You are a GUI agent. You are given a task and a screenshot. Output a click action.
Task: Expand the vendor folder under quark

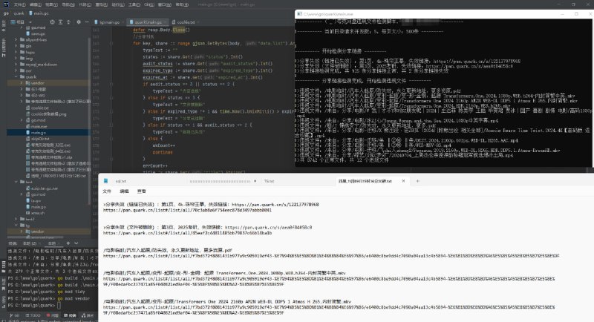22,83
